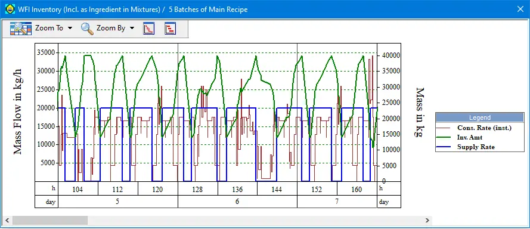Click day 6 in the day row

237,202
